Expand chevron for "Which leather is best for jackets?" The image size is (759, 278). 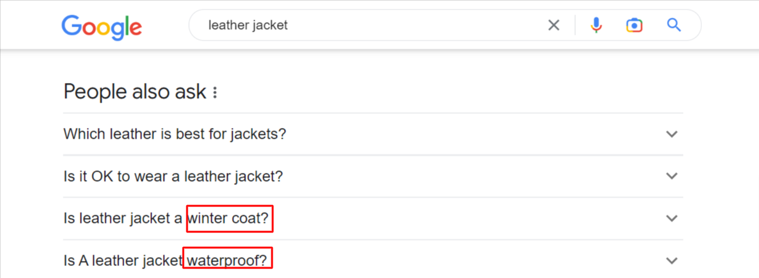point(671,134)
